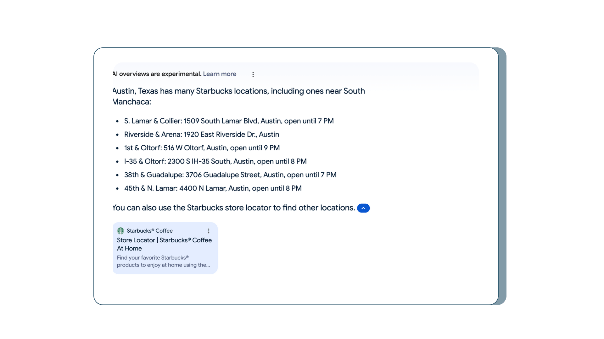604x339 pixels.
Task: Click the Starbucks siren logo icon
Action: 120,231
